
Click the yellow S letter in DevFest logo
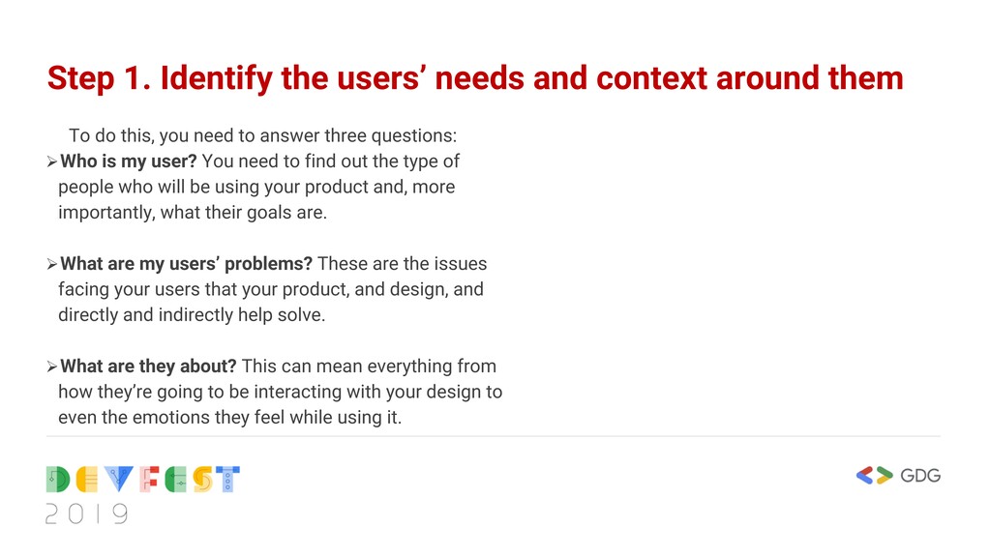click(x=202, y=480)
